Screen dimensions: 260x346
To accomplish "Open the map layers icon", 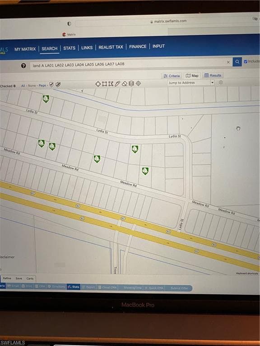I will coord(131,83).
